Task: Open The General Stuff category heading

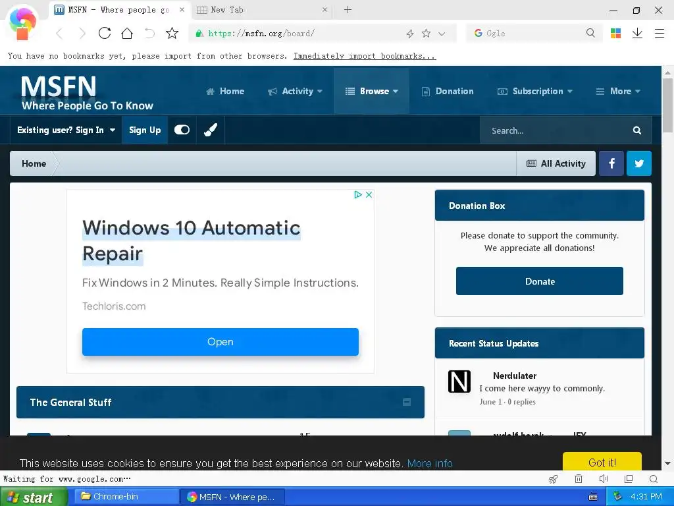Action: click(70, 403)
